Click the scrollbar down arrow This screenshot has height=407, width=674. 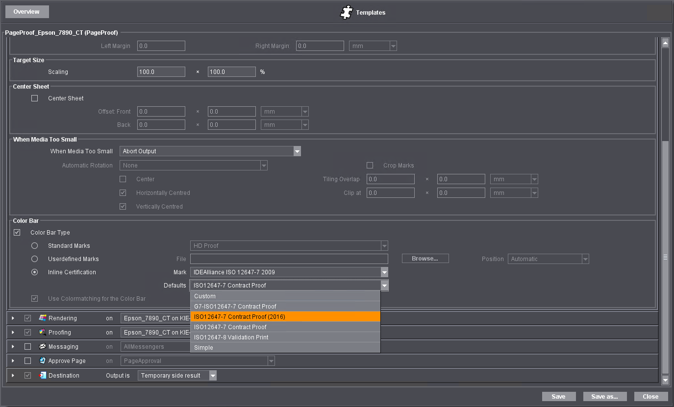point(665,380)
